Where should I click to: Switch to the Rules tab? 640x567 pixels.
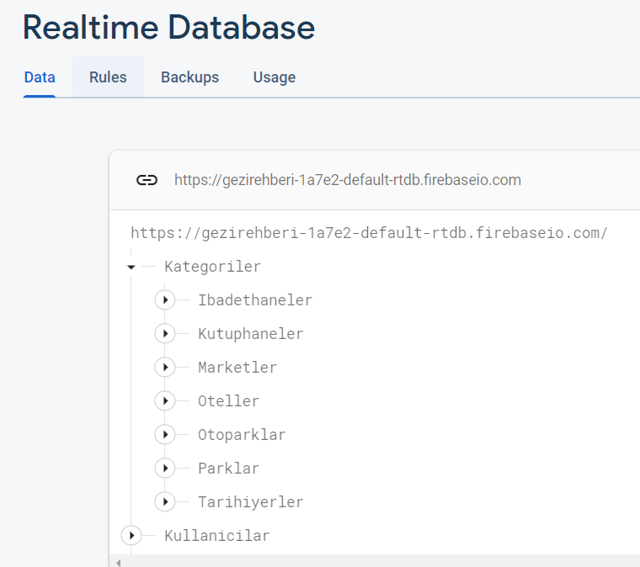(x=108, y=77)
